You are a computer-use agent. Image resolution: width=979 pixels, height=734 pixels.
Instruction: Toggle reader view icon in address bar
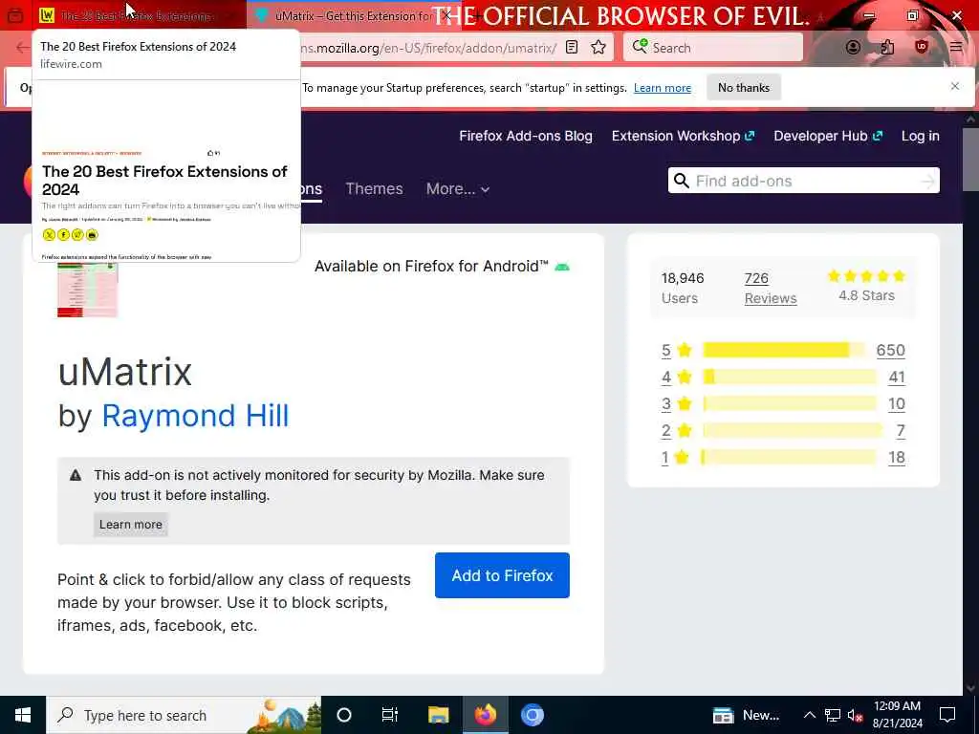572,48
